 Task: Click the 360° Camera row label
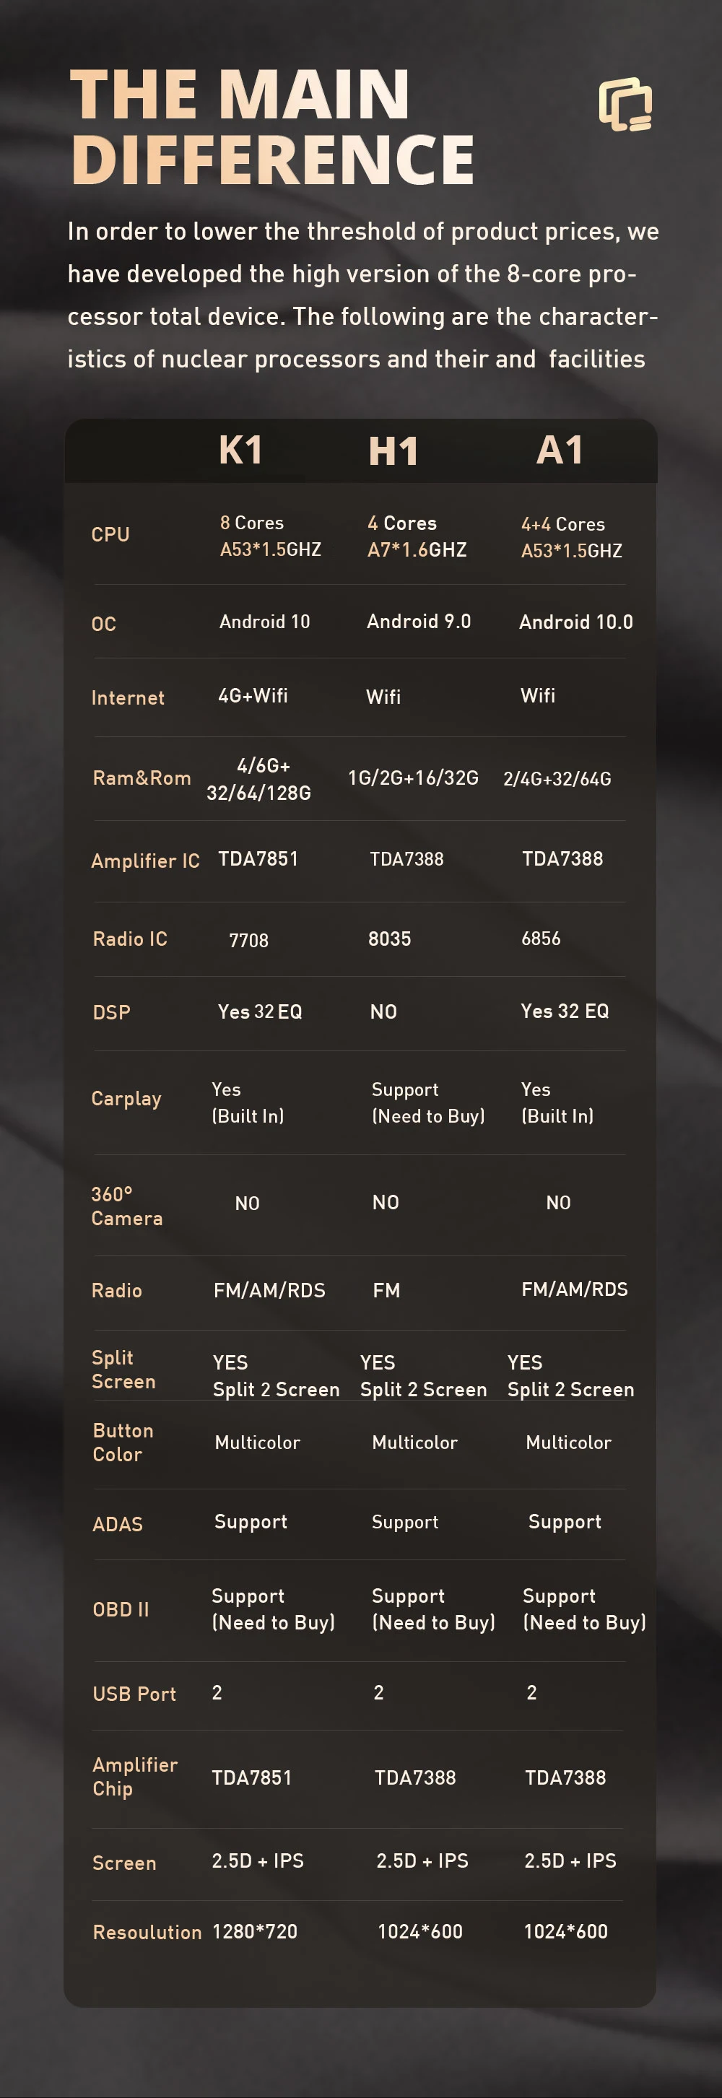(126, 1206)
